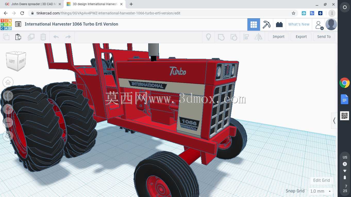
Task: Open the Bricks mode icon
Action: (279, 24)
